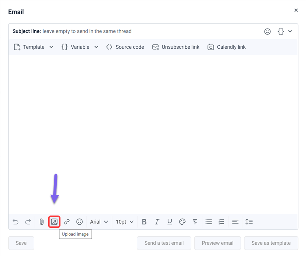Toggle underline formatting
306x256 pixels.
tap(169, 222)
